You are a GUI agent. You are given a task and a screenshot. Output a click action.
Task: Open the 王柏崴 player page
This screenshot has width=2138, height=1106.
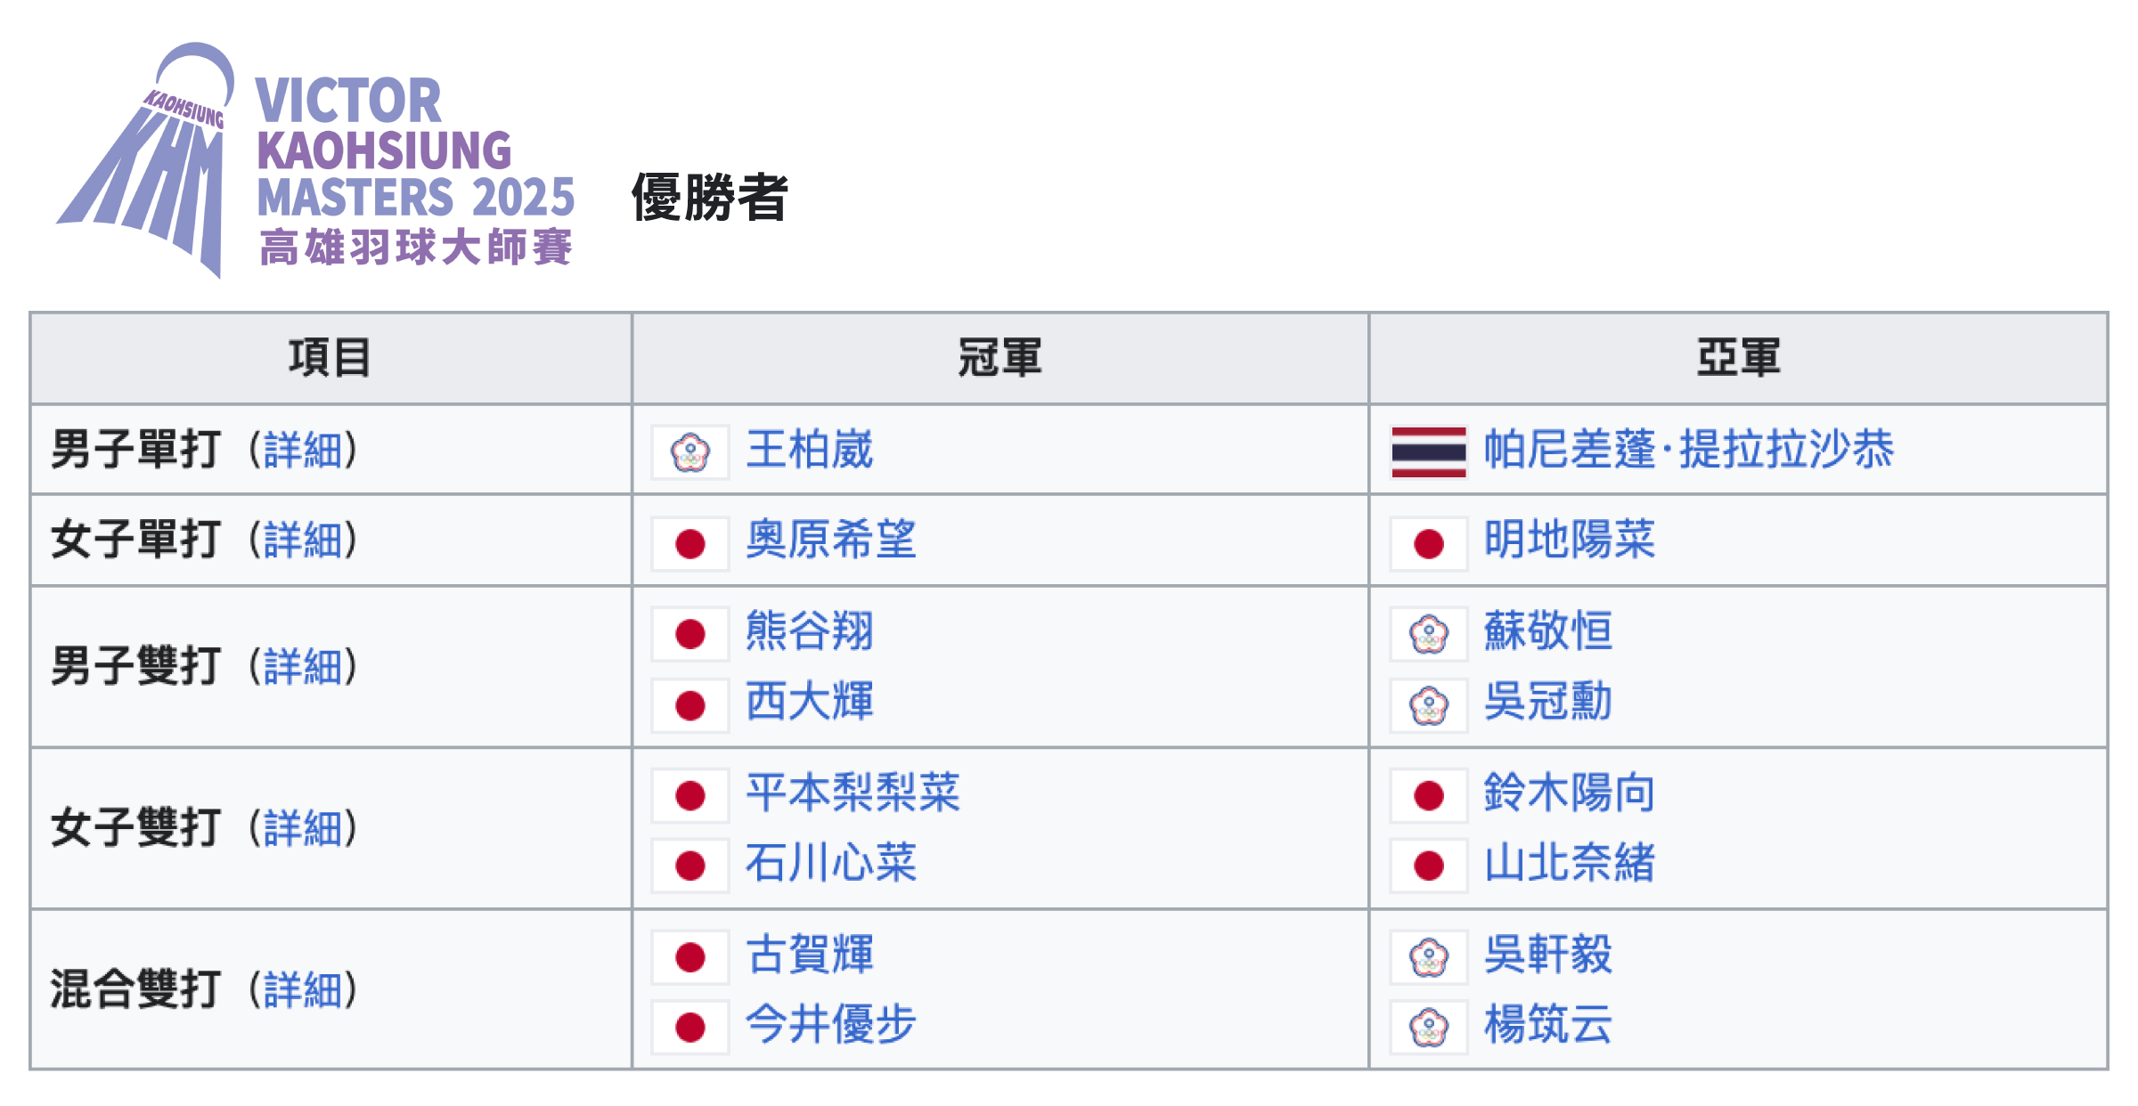pyautogui.click(x=810, y=450)
